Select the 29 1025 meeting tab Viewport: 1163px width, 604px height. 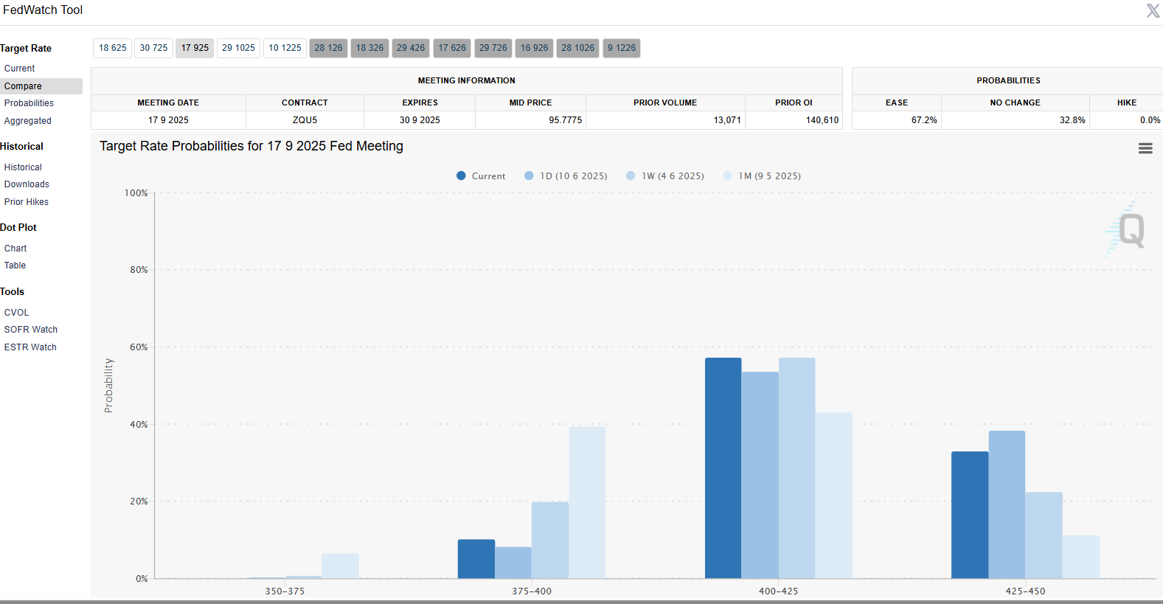point(238,48)
